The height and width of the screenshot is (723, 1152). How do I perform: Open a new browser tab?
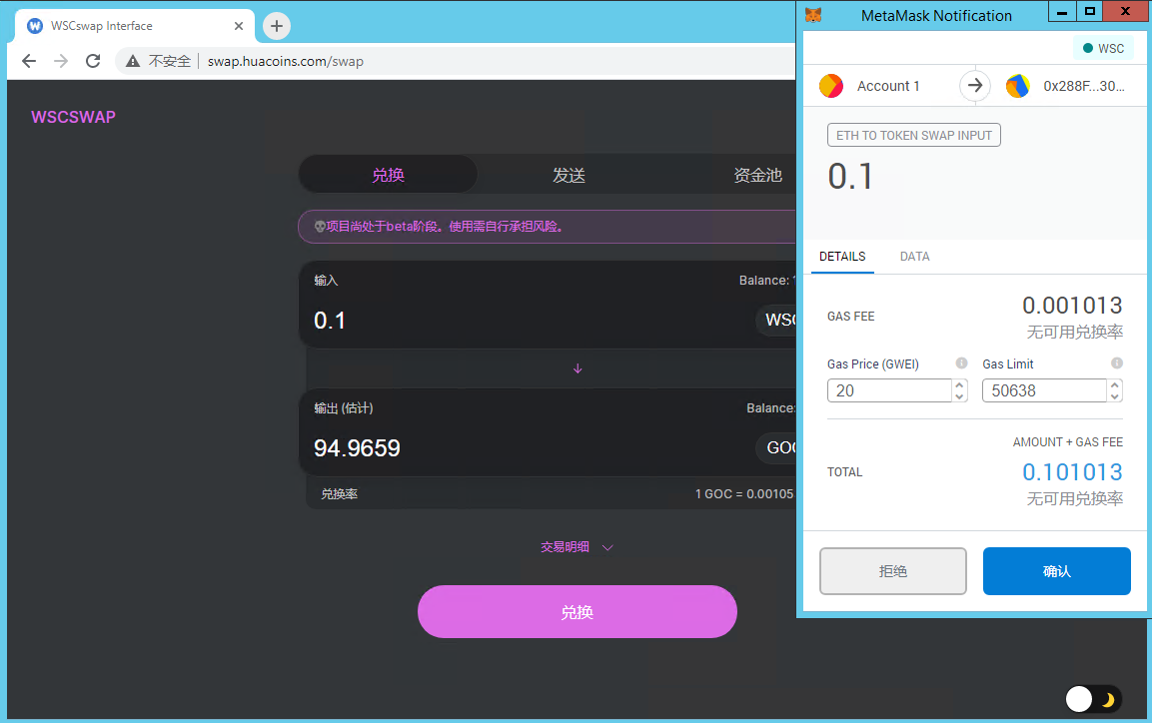276,26
